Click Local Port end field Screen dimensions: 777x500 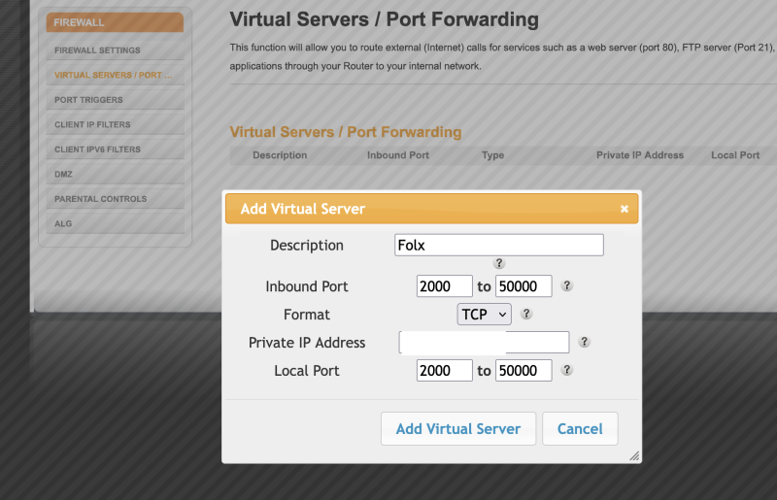coord(524,370)
